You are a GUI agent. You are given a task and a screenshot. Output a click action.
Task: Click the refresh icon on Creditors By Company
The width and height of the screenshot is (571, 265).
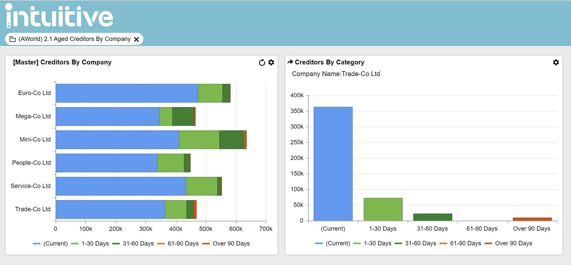[x=262, y=63]
